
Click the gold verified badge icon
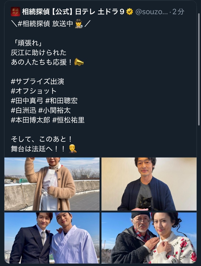pos(130,12)
